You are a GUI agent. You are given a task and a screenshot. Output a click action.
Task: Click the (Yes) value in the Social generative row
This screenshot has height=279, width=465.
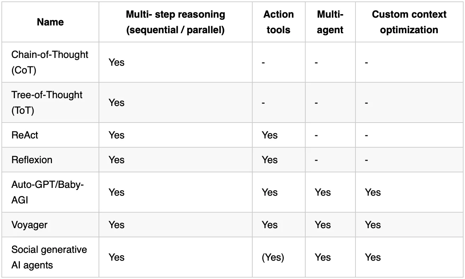pos(273,257)
